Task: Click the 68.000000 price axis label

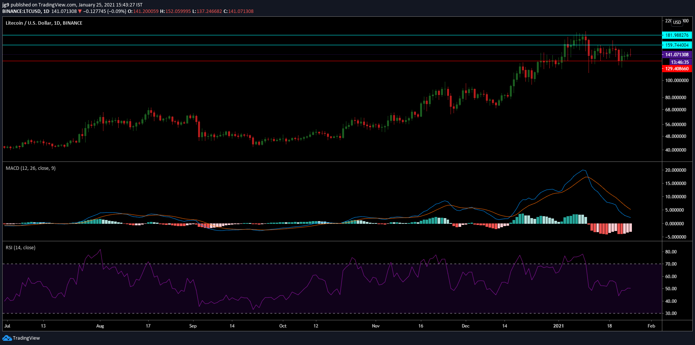Action: click(676, 110)
